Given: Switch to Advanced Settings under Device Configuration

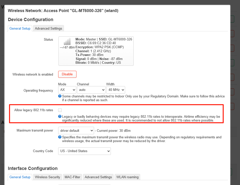Looking at the screenshot, I should coord(48,28).
